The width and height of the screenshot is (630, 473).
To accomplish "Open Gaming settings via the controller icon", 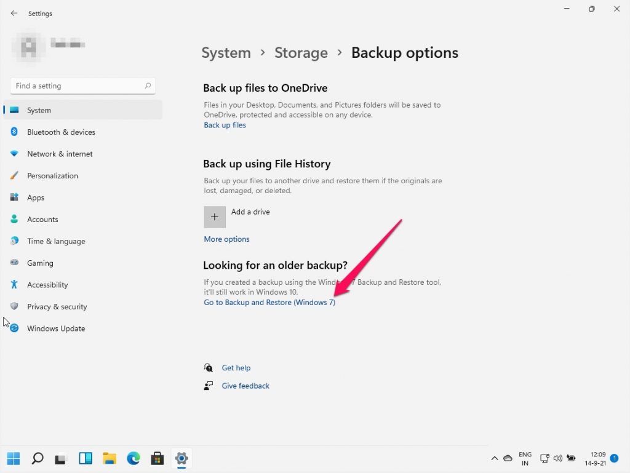I will pos(15,263).
